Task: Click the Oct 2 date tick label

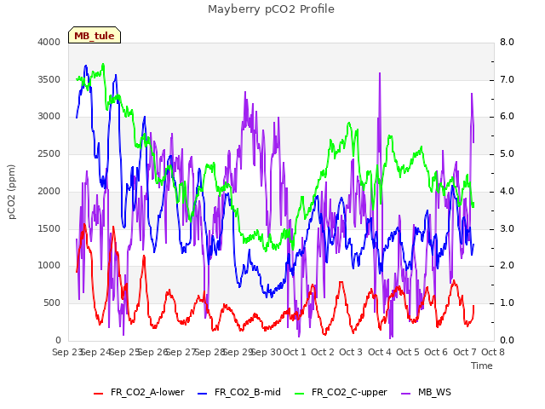Action: pyautogui.click(x=323, y=352)
